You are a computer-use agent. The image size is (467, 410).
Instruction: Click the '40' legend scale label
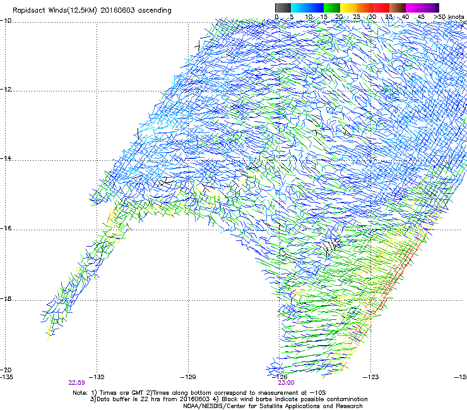coord(405,17)
